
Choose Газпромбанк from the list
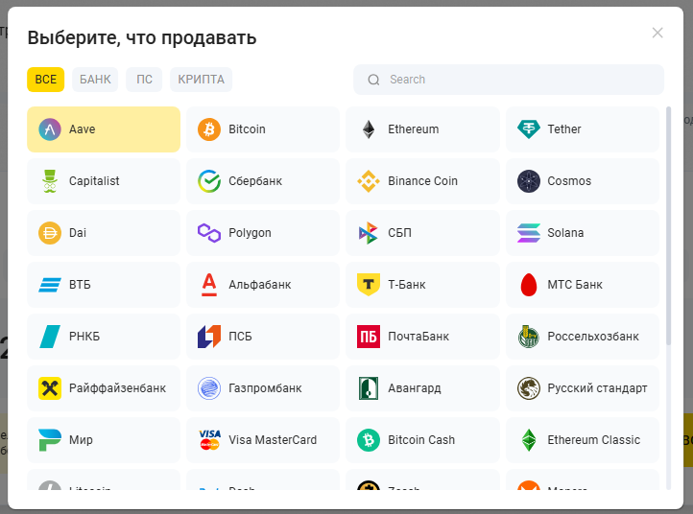click(263, 388)
